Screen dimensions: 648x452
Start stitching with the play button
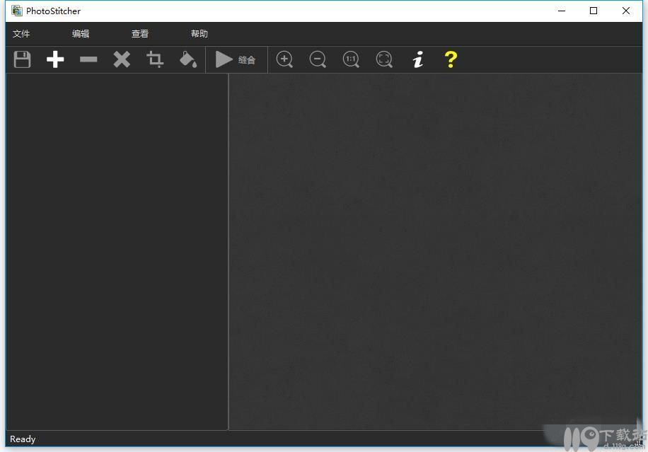coord(236,59)
